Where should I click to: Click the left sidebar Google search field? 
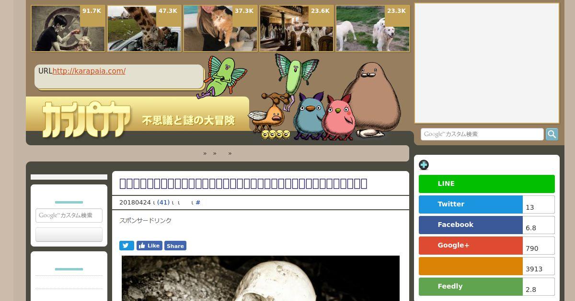pyautogui.click(x=69, y=215)
